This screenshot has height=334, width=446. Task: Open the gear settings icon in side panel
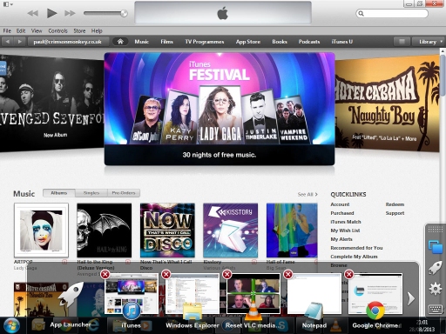(436, 289)
